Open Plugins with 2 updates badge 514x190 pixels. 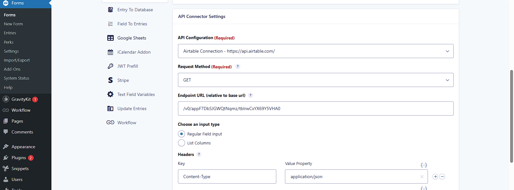[26, 158]
